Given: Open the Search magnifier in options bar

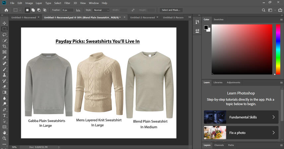Looking at the screenshot, I should [x=263, y=10].
